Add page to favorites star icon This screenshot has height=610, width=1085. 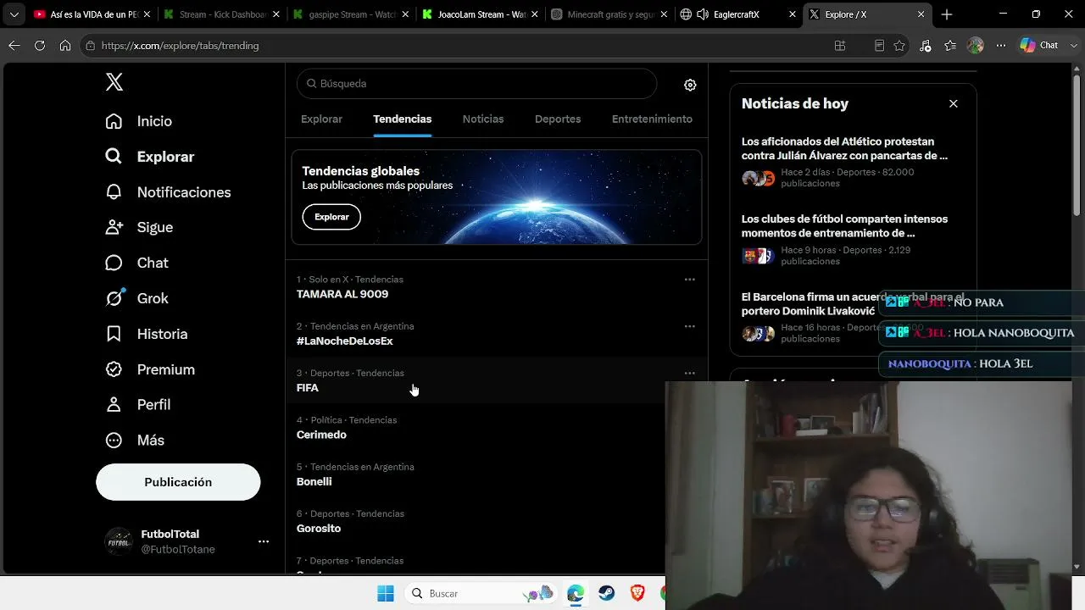click(899, 46)
